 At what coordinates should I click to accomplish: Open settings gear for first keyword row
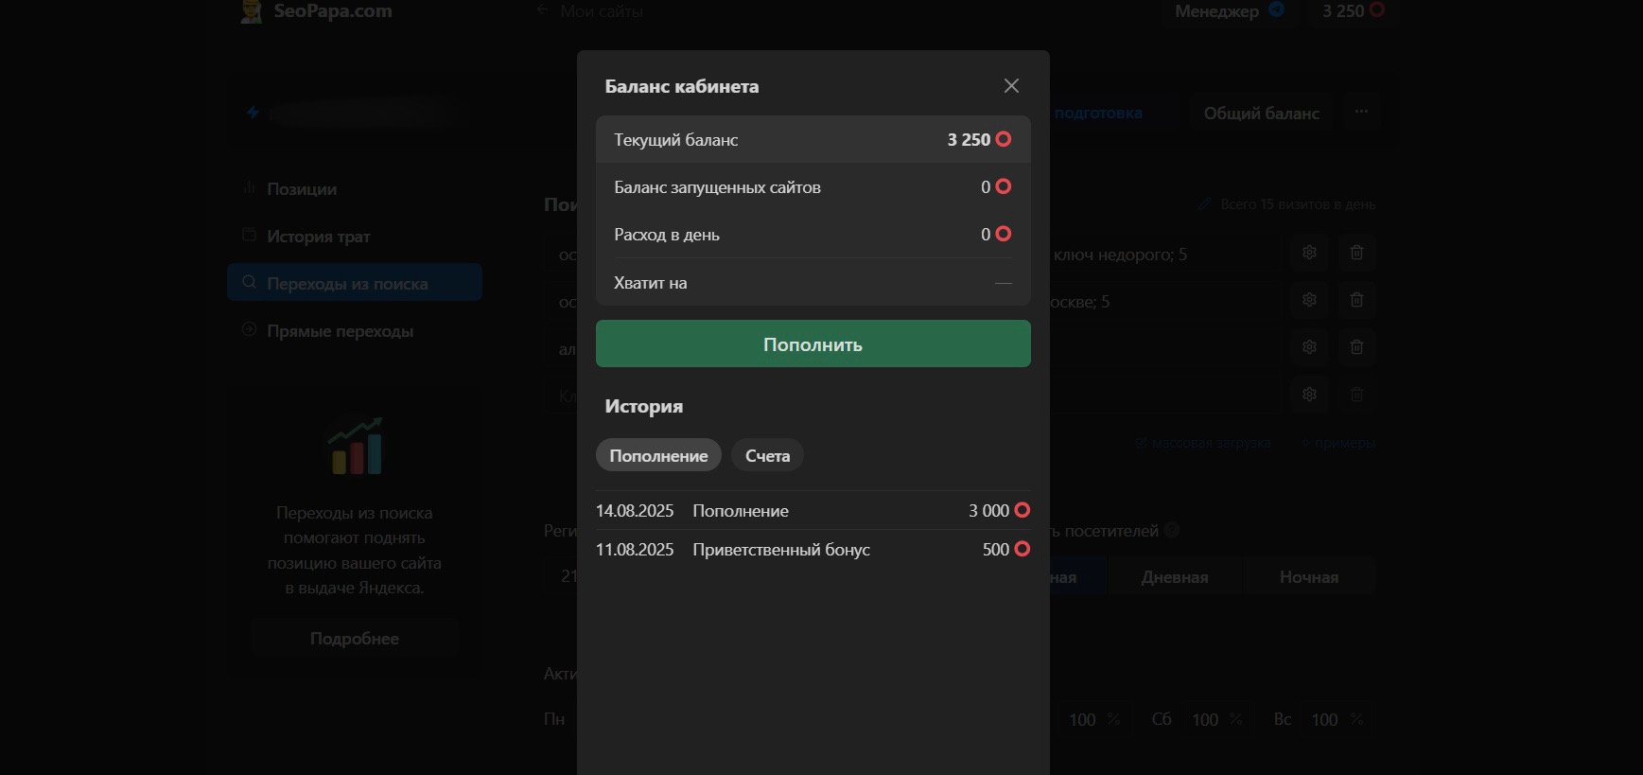[x=1309, y=253]
